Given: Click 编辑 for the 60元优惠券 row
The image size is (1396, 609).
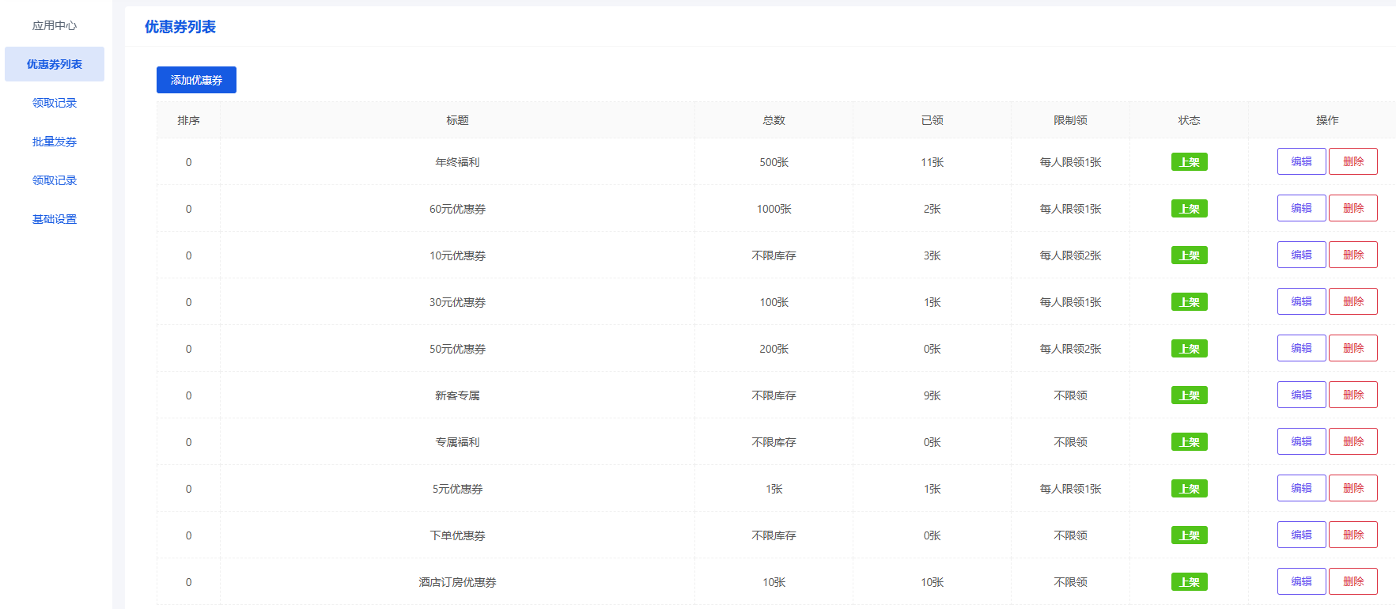Looking at the screenshot, I should pyautogui.click(x=1301, y=208).
